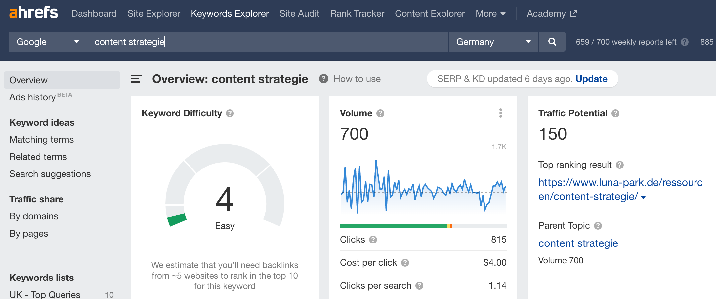Open Related terms in sidebar
Viewport: 716px width, 299px height.
38,157
